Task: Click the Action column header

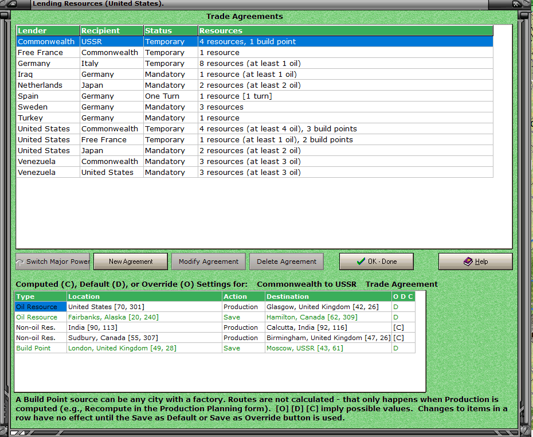Action: point(244,296)
